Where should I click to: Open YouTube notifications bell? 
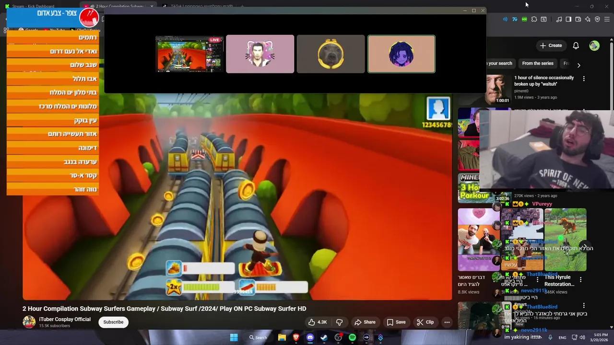pyautogui.click(x=576, y=46)
